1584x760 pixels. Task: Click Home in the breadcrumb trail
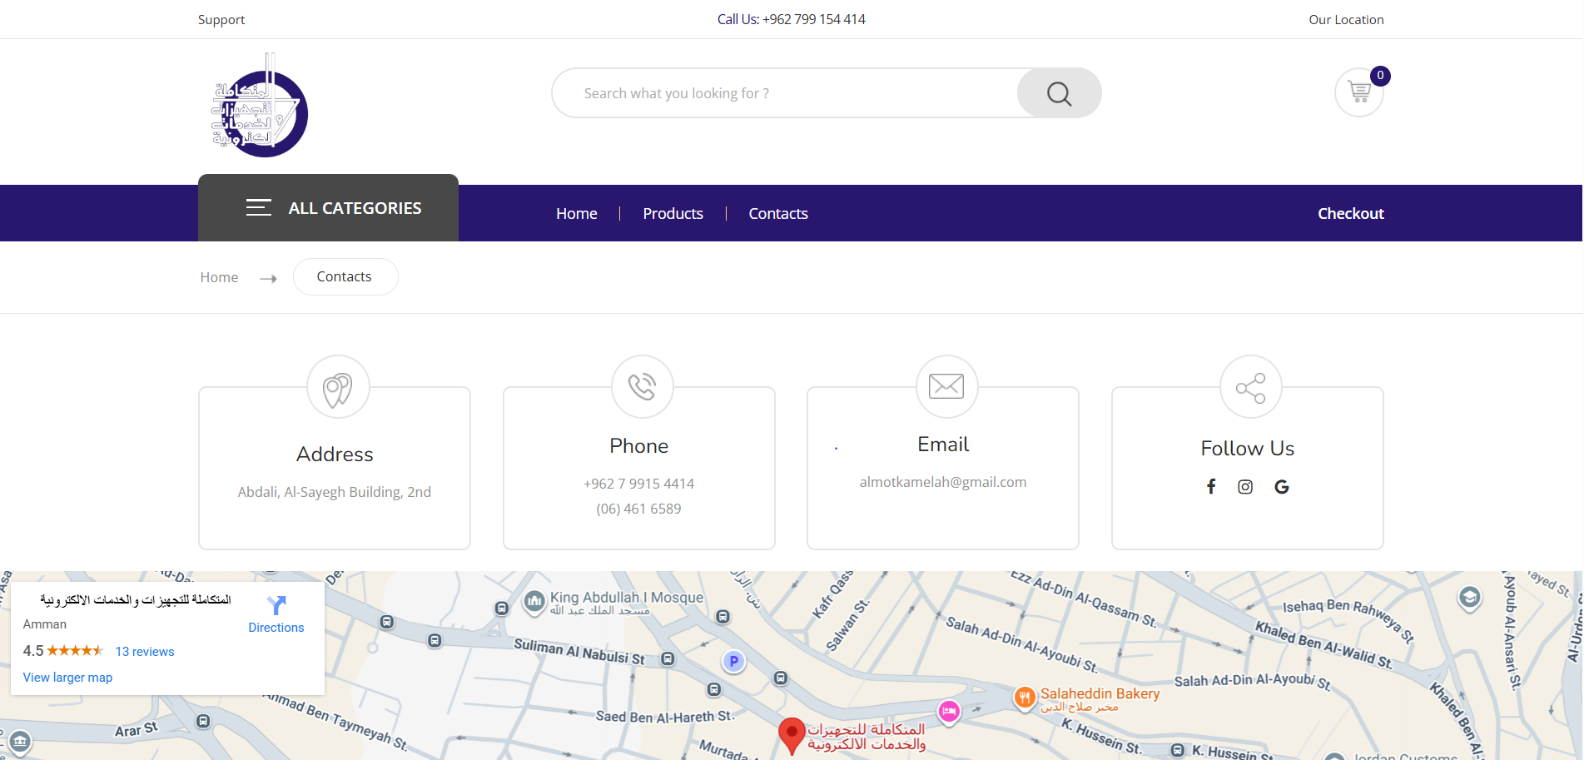[219, 277]
